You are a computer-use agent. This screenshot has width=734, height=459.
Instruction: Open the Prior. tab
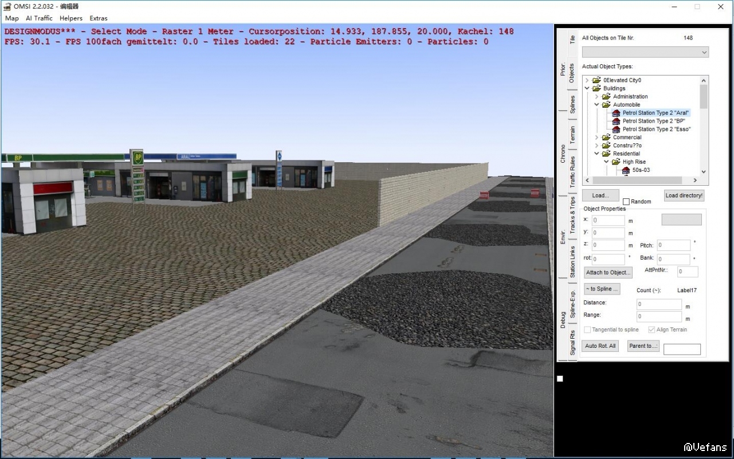coord(563,69)
